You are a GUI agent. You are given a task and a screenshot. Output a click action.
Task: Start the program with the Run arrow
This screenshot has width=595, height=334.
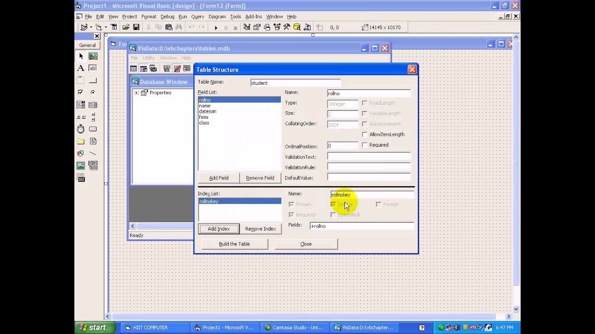coord(216,27)
